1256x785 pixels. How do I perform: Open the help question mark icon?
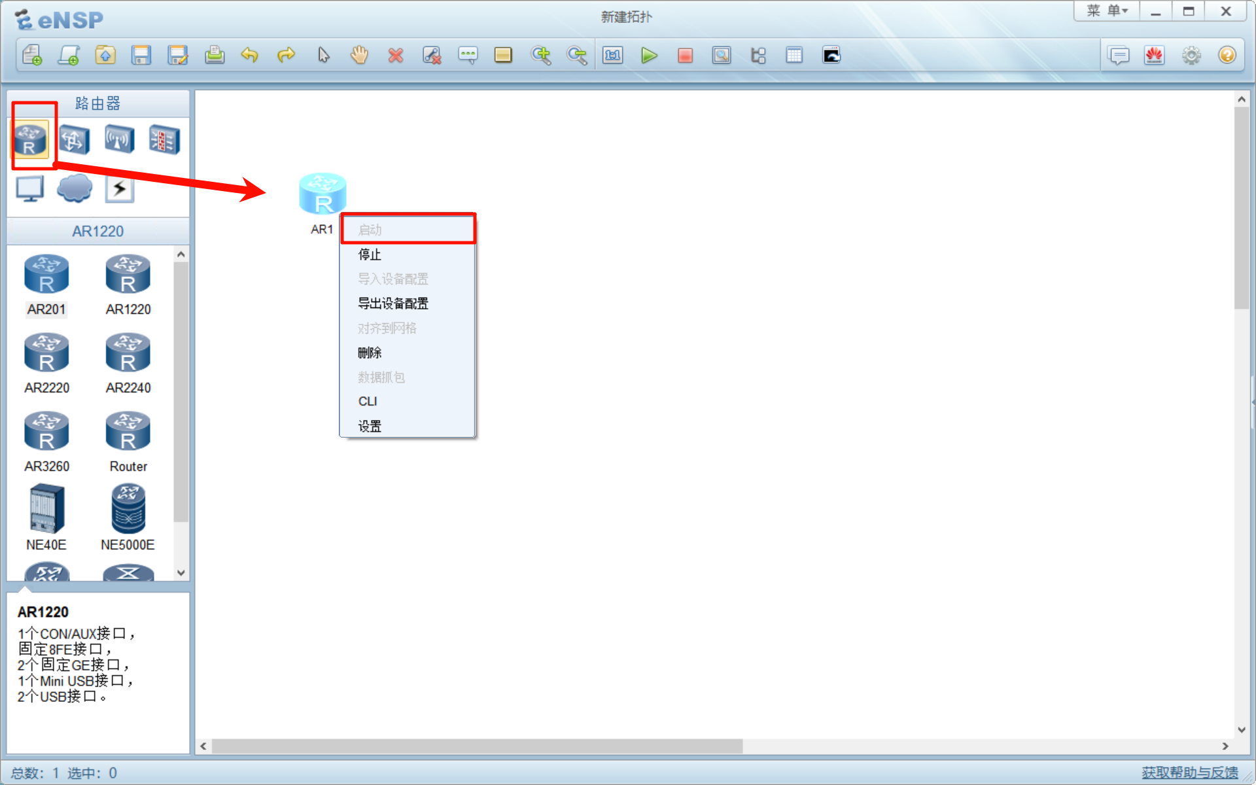(1227, 55)
